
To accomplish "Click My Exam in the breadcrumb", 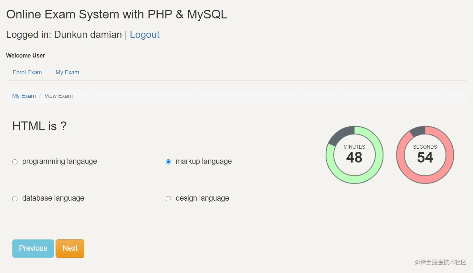I will (24, 96).
